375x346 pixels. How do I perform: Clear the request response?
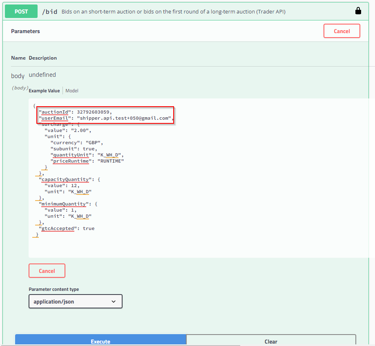[270, 341]
